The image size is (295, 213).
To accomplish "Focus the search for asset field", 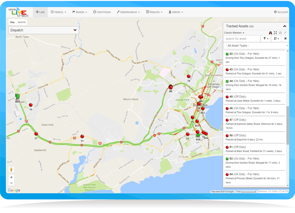I will tap(242, 39).
